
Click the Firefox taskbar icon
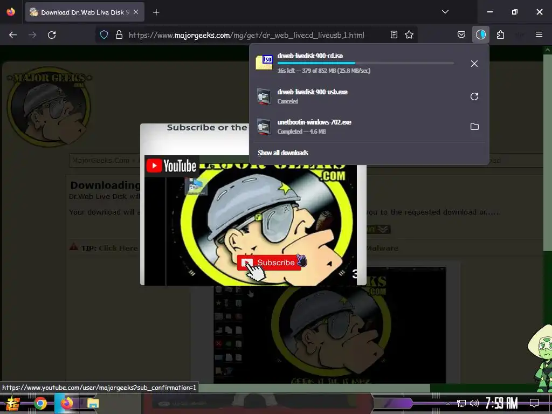66,403
